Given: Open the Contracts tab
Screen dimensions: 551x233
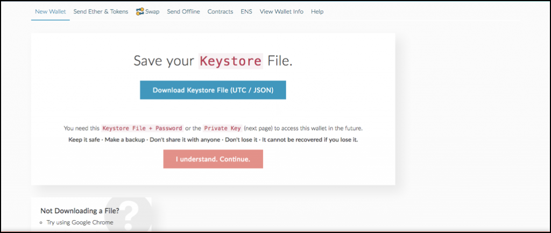Looking at the screenshot, I should point(220,11).
